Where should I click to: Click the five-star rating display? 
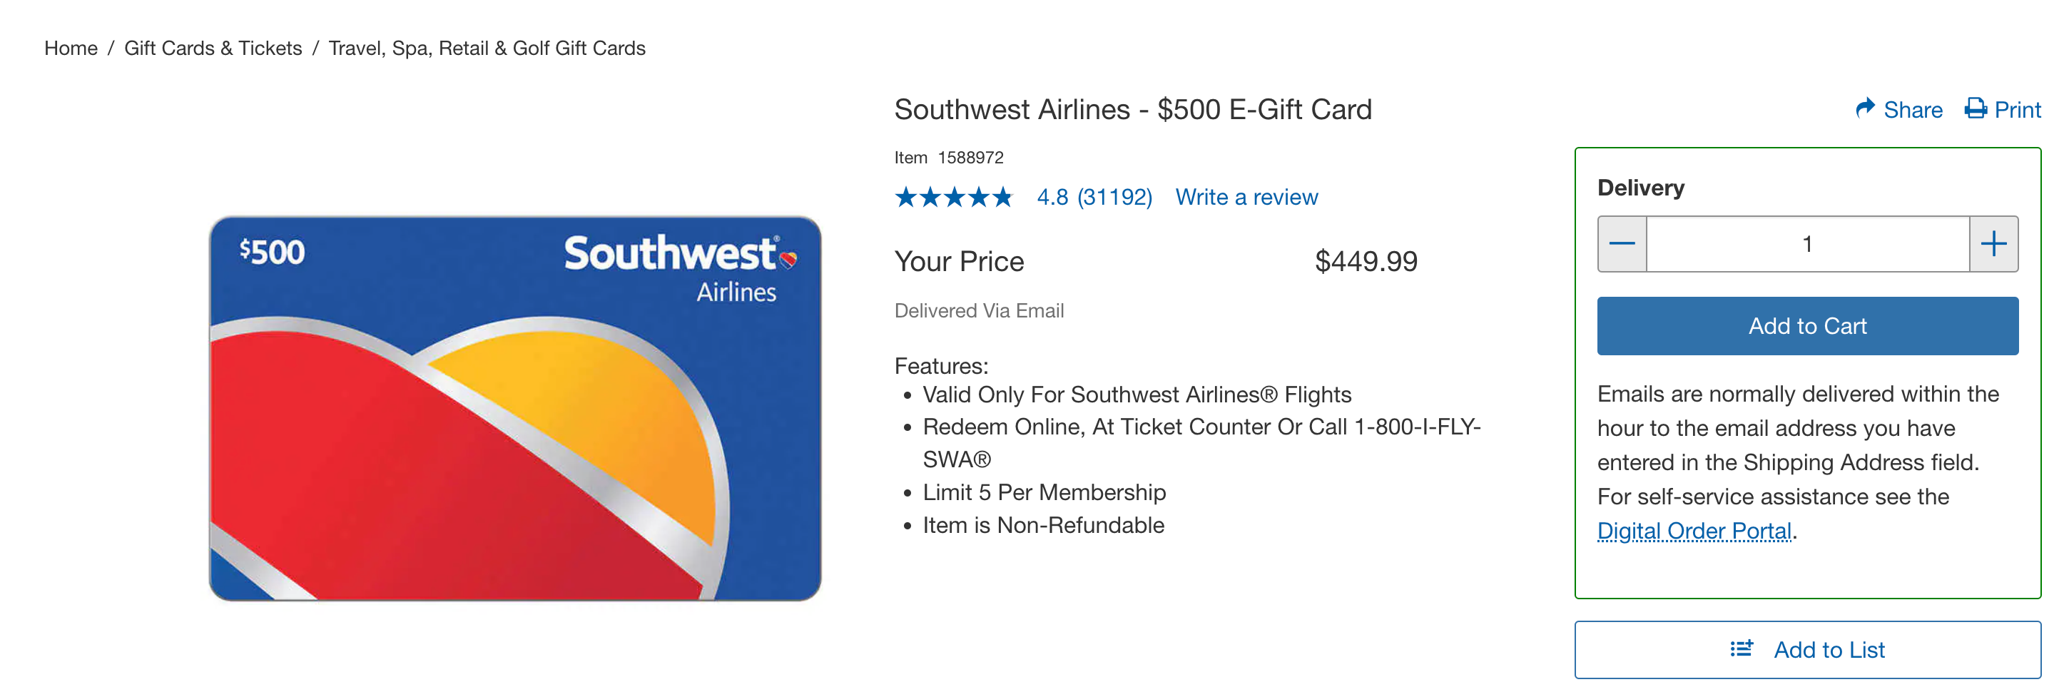pyautogui.click(x=954, y=196)
